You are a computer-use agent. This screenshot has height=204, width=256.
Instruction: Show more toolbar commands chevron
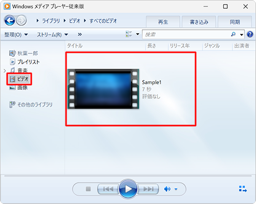coord(80,34)
